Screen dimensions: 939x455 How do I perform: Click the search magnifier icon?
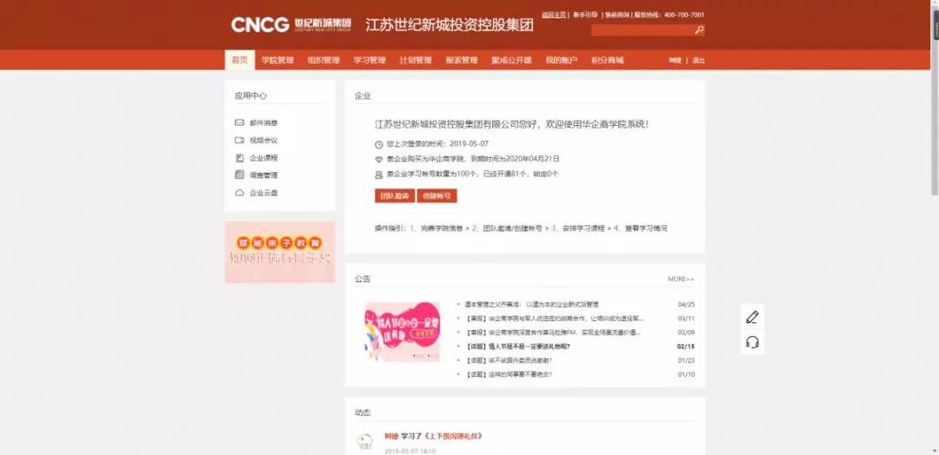(x=699, y=30)
